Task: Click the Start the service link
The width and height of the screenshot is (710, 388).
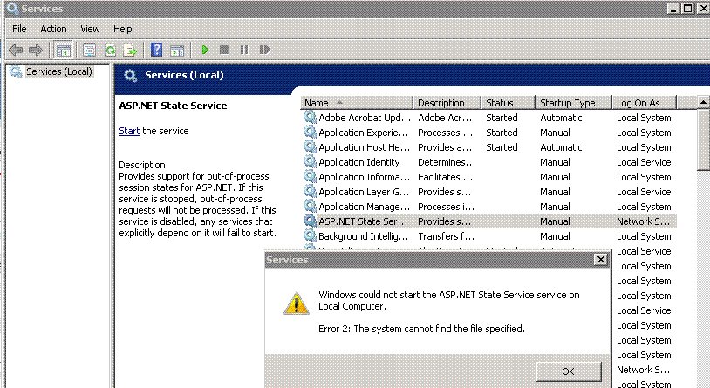Action: pyautogui.click(x=128, y=131)
